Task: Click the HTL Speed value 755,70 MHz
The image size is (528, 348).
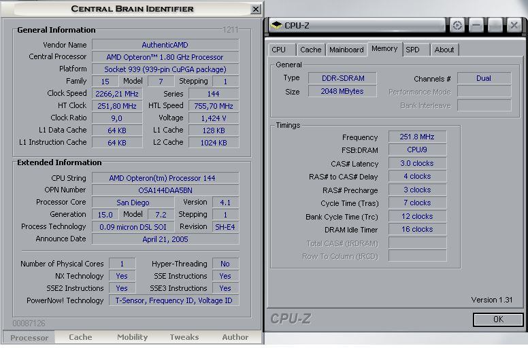Action: coord(214,106)
